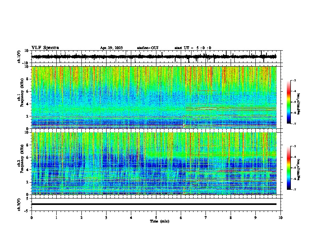Click the '-7' label on ch.2 color bar
316x244 pixels.
[294, 189]
